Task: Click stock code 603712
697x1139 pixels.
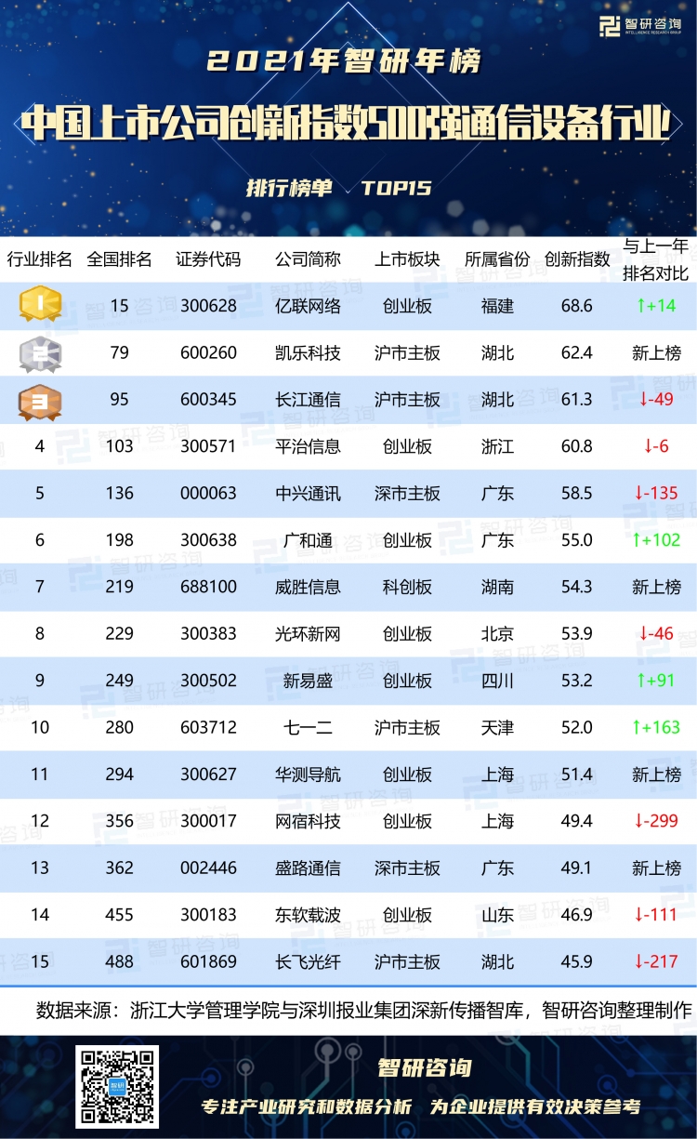Action: click(x=208, y=727)
